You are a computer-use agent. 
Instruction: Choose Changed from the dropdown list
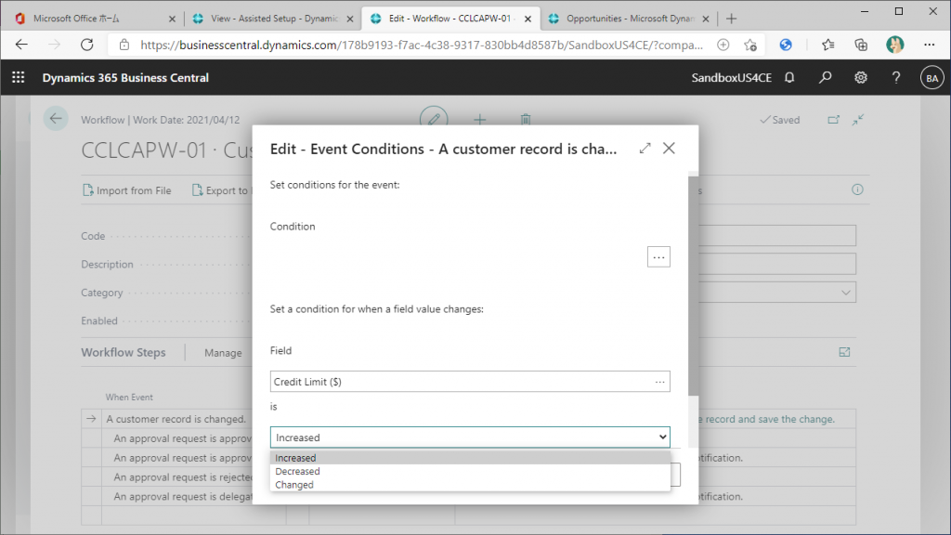click(470, 485)
